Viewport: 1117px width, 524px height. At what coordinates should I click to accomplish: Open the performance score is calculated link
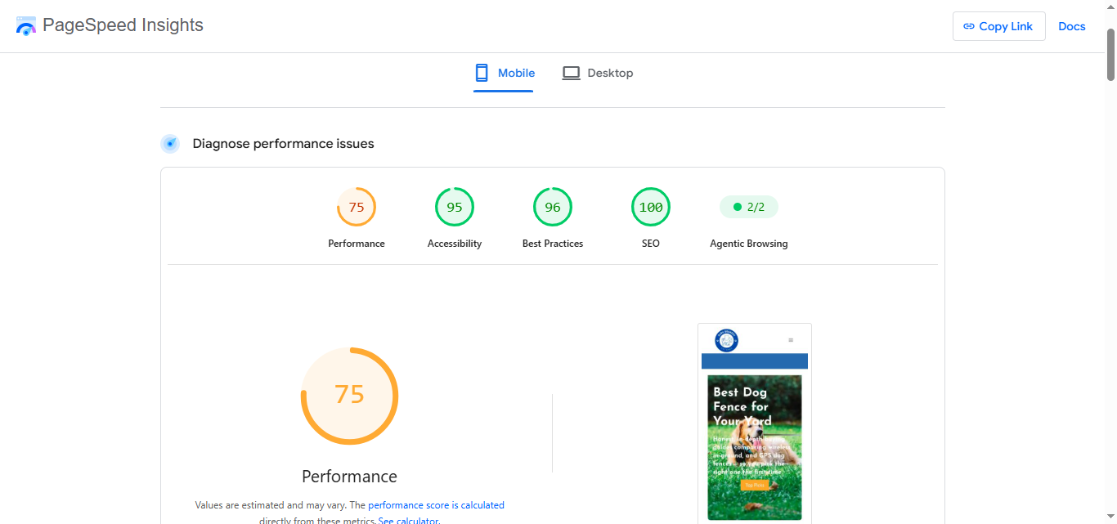(436, 505)
